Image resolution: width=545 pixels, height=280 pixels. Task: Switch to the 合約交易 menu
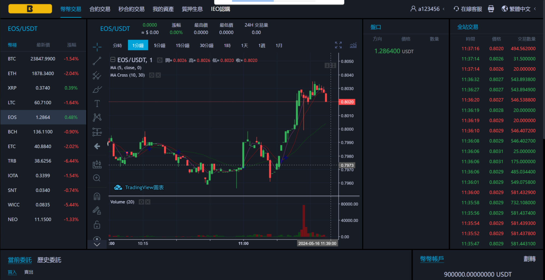tap(100, 9)
